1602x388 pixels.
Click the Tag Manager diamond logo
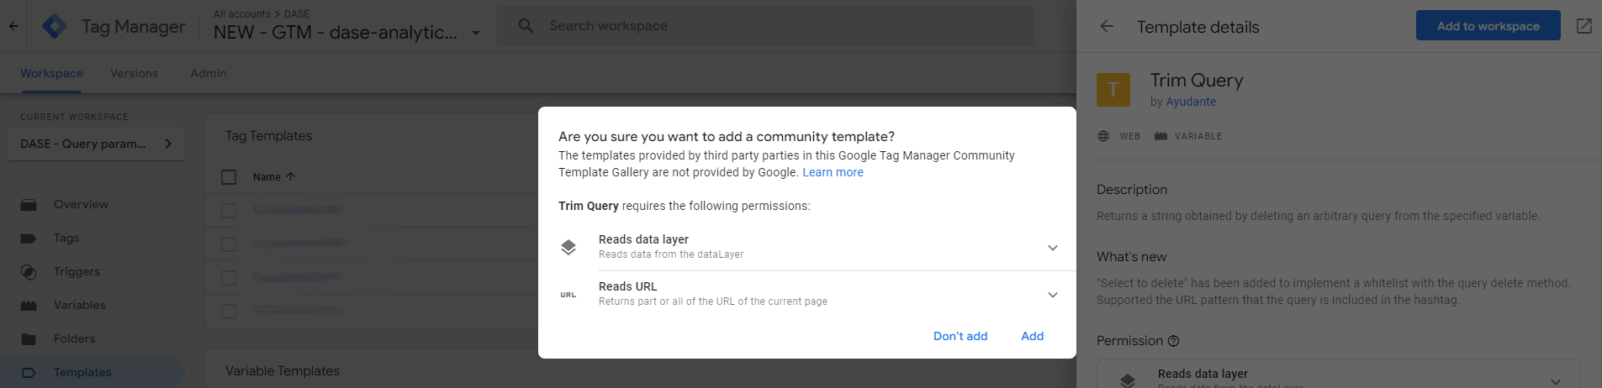point(55,27)
